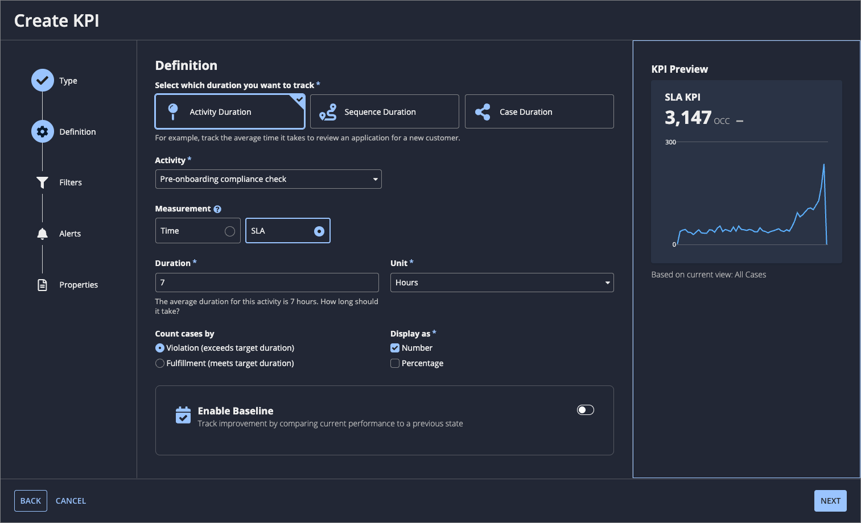Viewport: 861px width, 523px height.
Task: Click the Alerts bell icon
Action: (42, 234)
